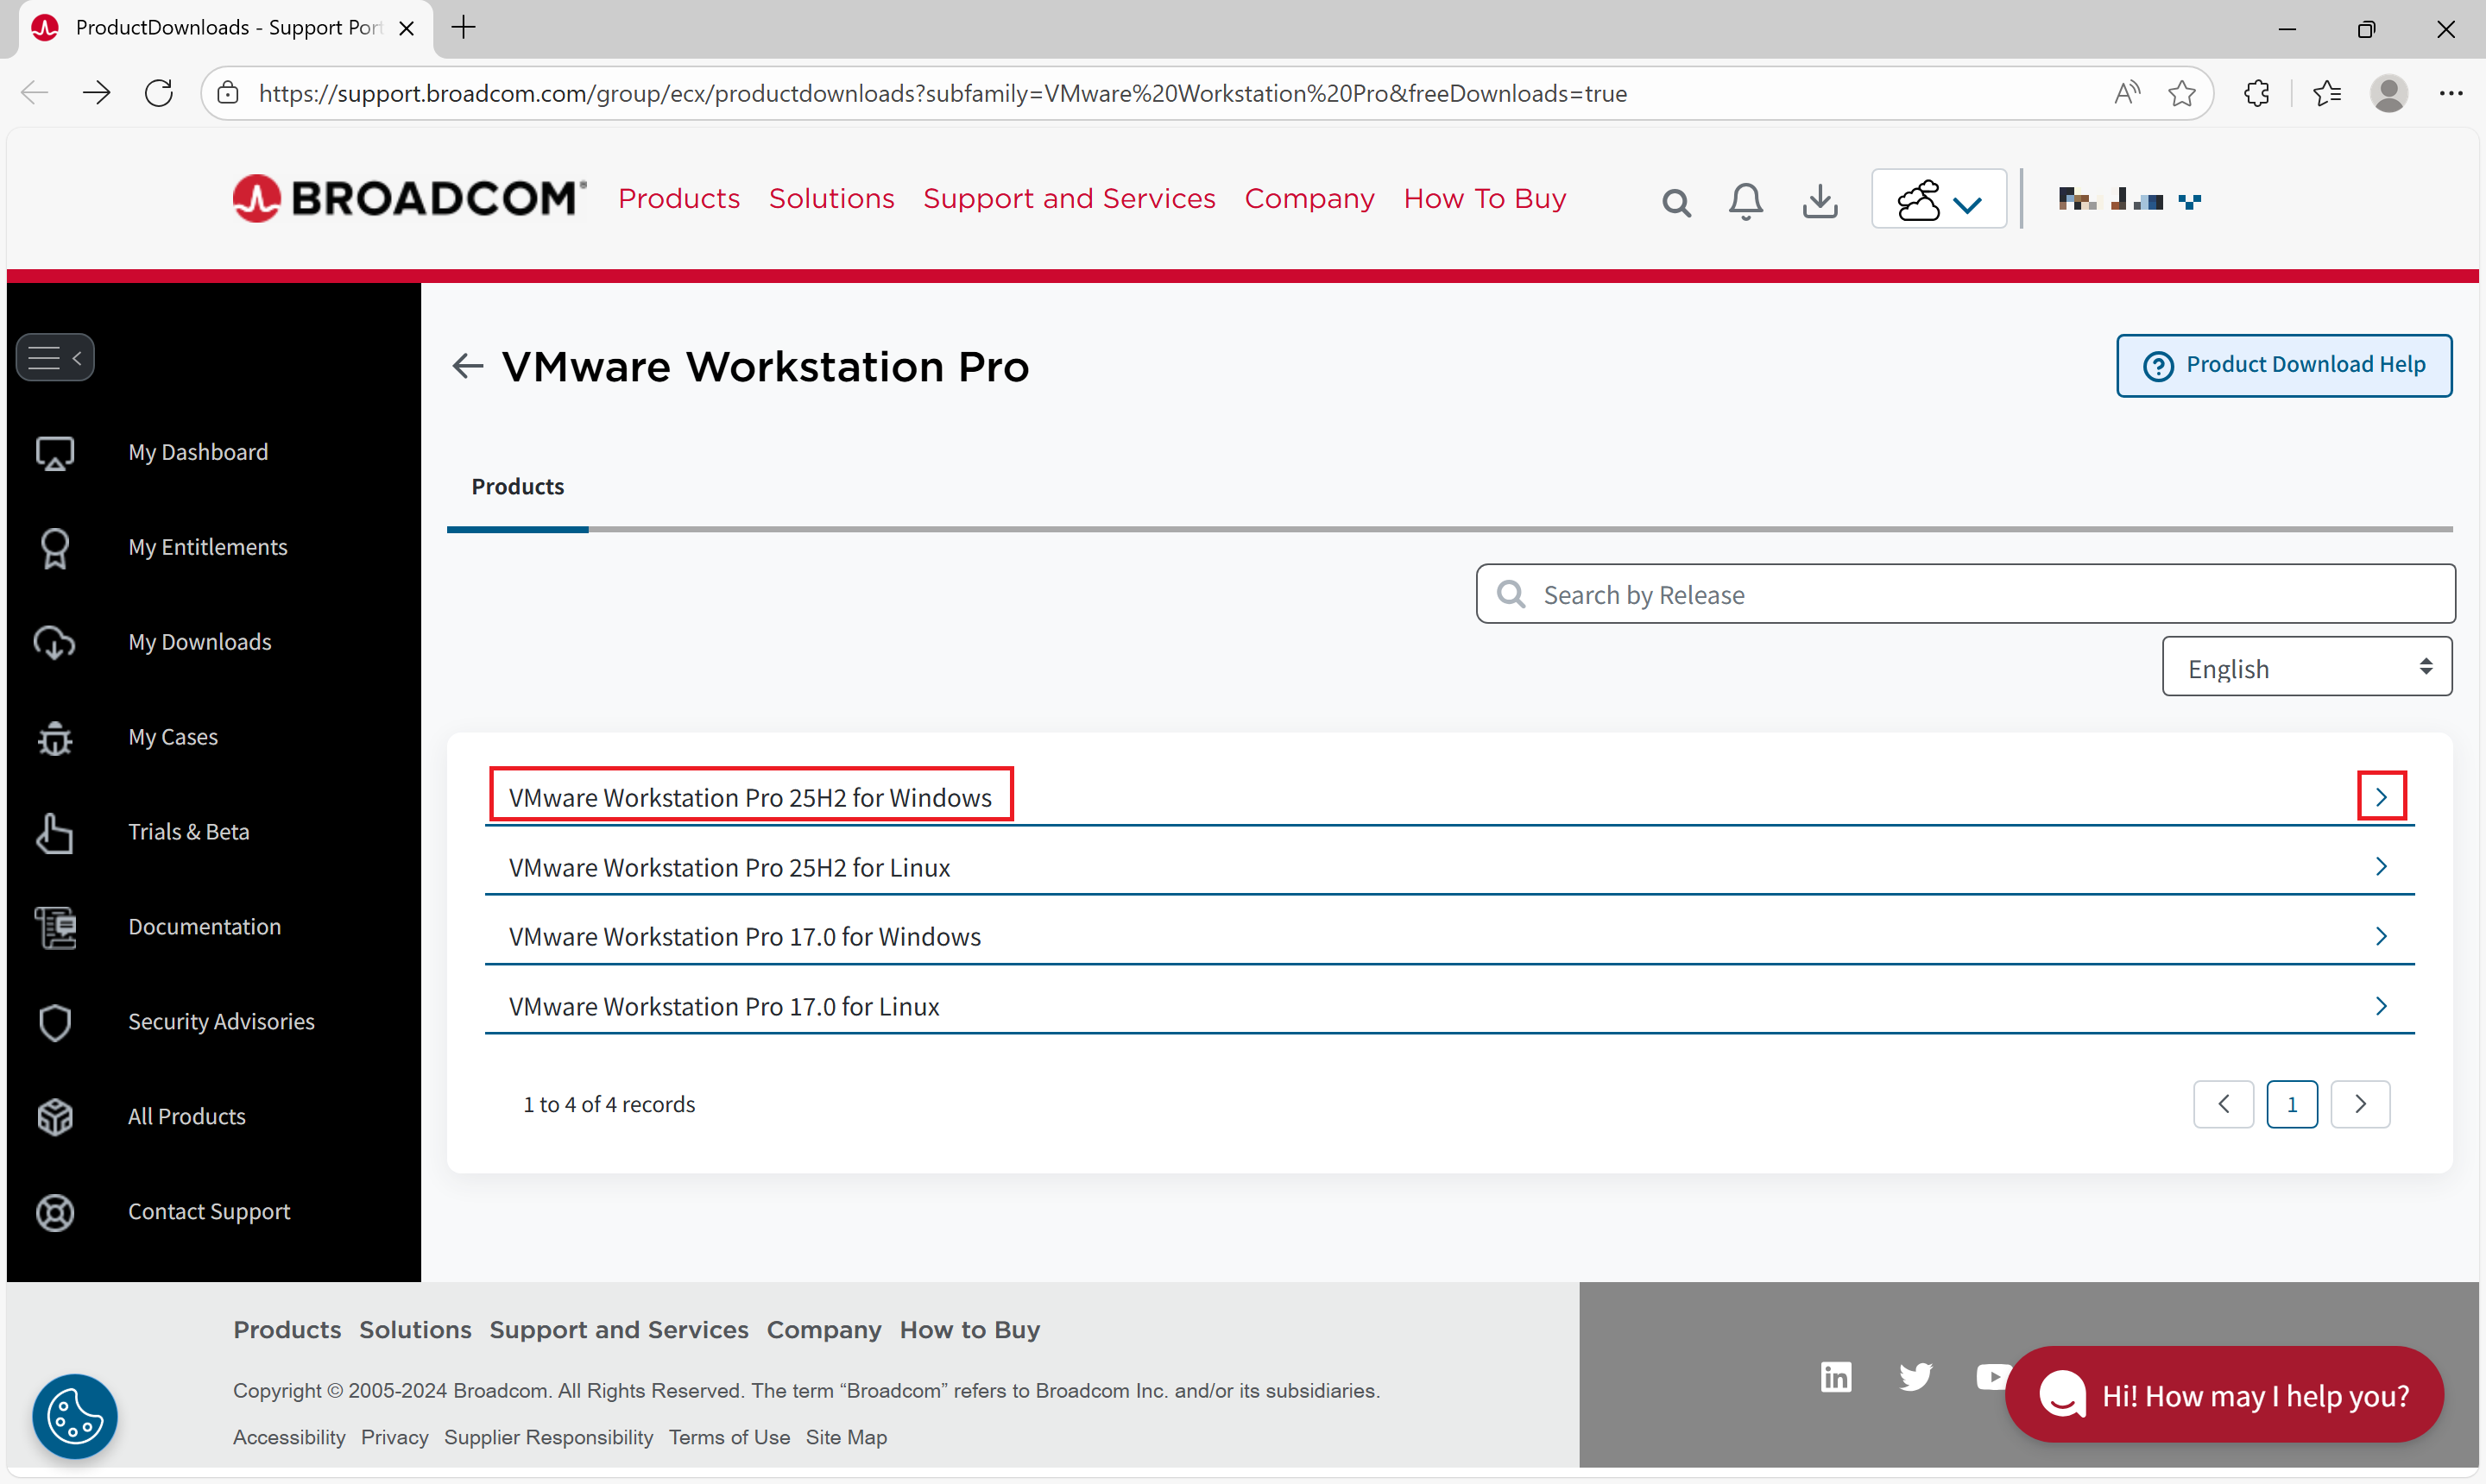
Task: Click the search magnifier icon in header
Action: 1675,203
